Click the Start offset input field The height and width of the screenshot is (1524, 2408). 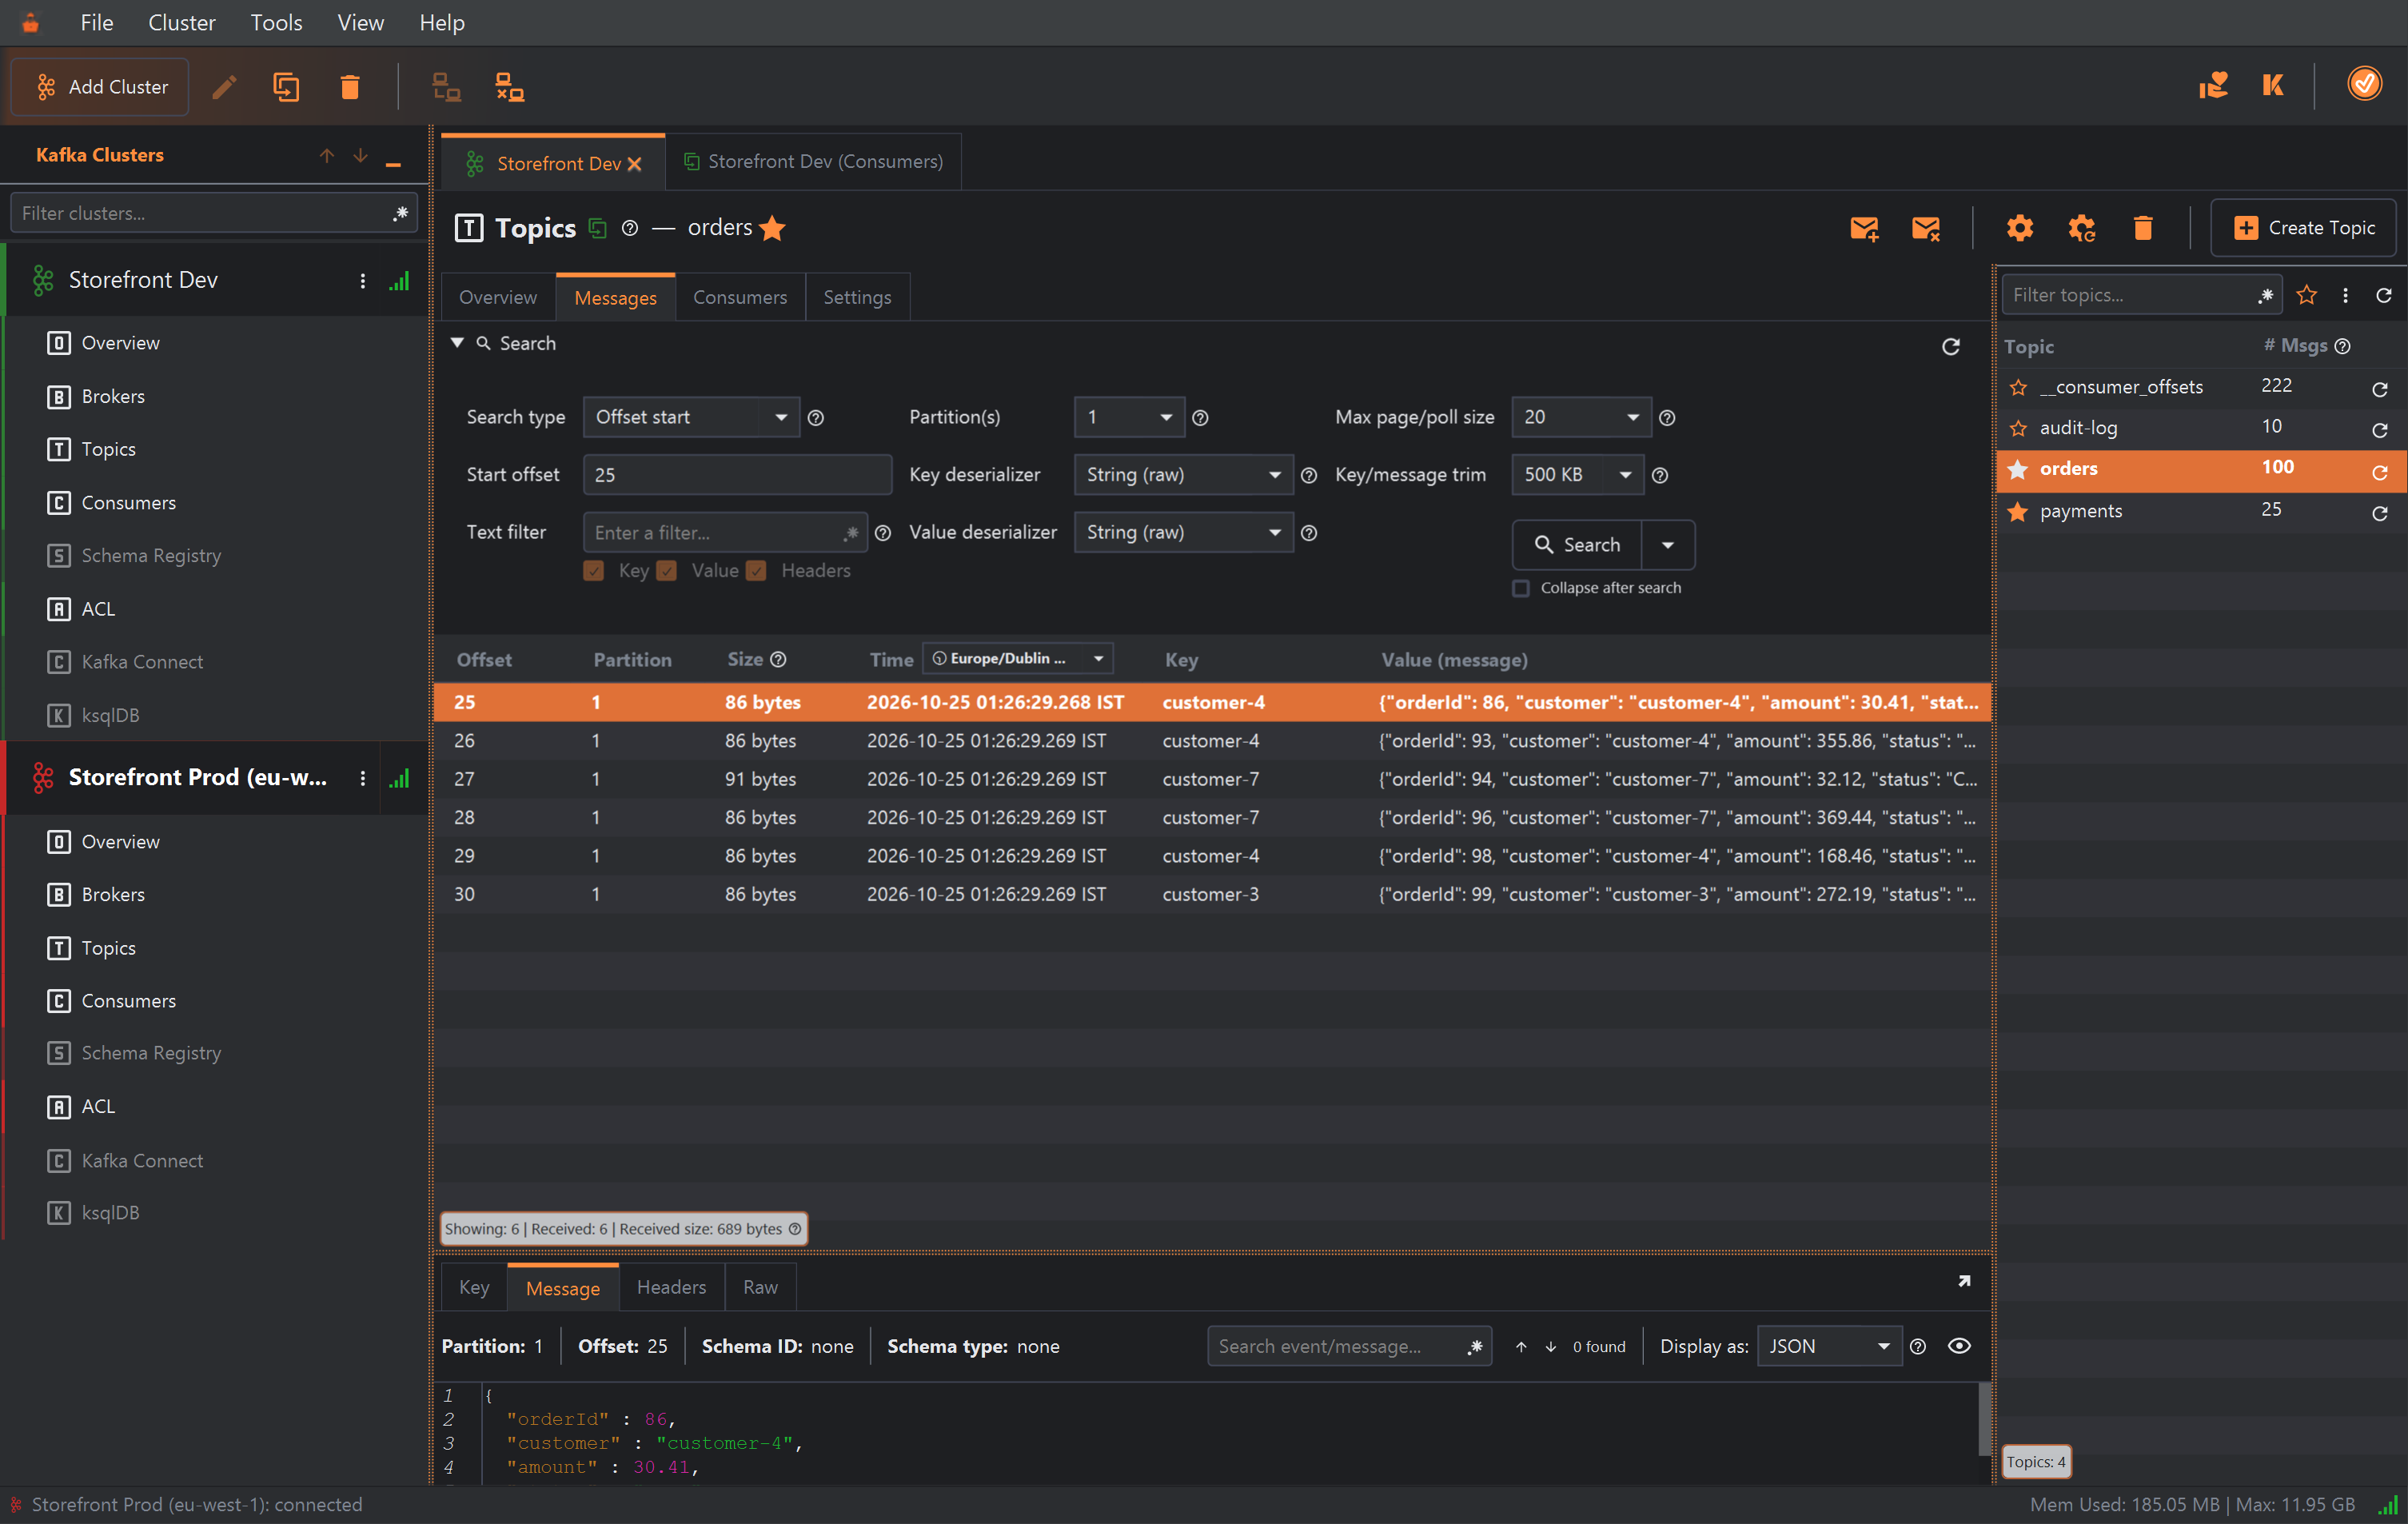pyautogui.click(x=737, y=475)
